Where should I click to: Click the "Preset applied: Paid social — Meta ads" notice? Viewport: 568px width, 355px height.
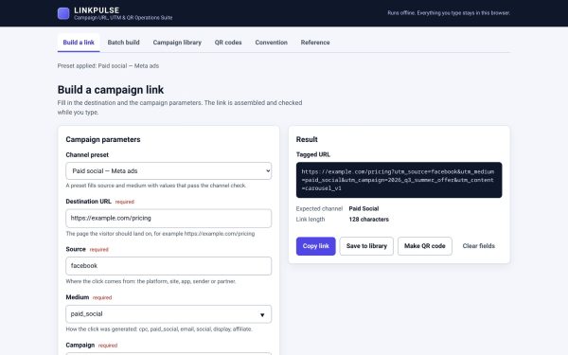pyautogui.click(x=108, y=66)
